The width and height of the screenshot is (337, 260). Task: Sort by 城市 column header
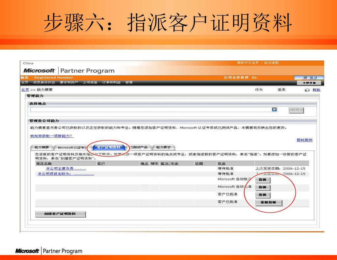[154, 164]
